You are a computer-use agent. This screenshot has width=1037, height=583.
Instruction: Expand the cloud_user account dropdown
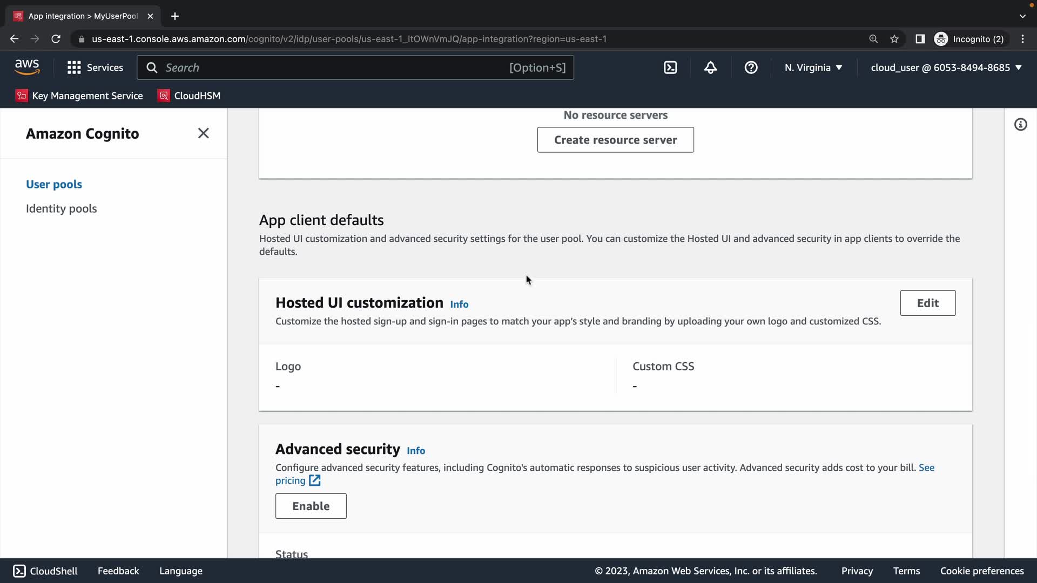click(x=946, y=67)
